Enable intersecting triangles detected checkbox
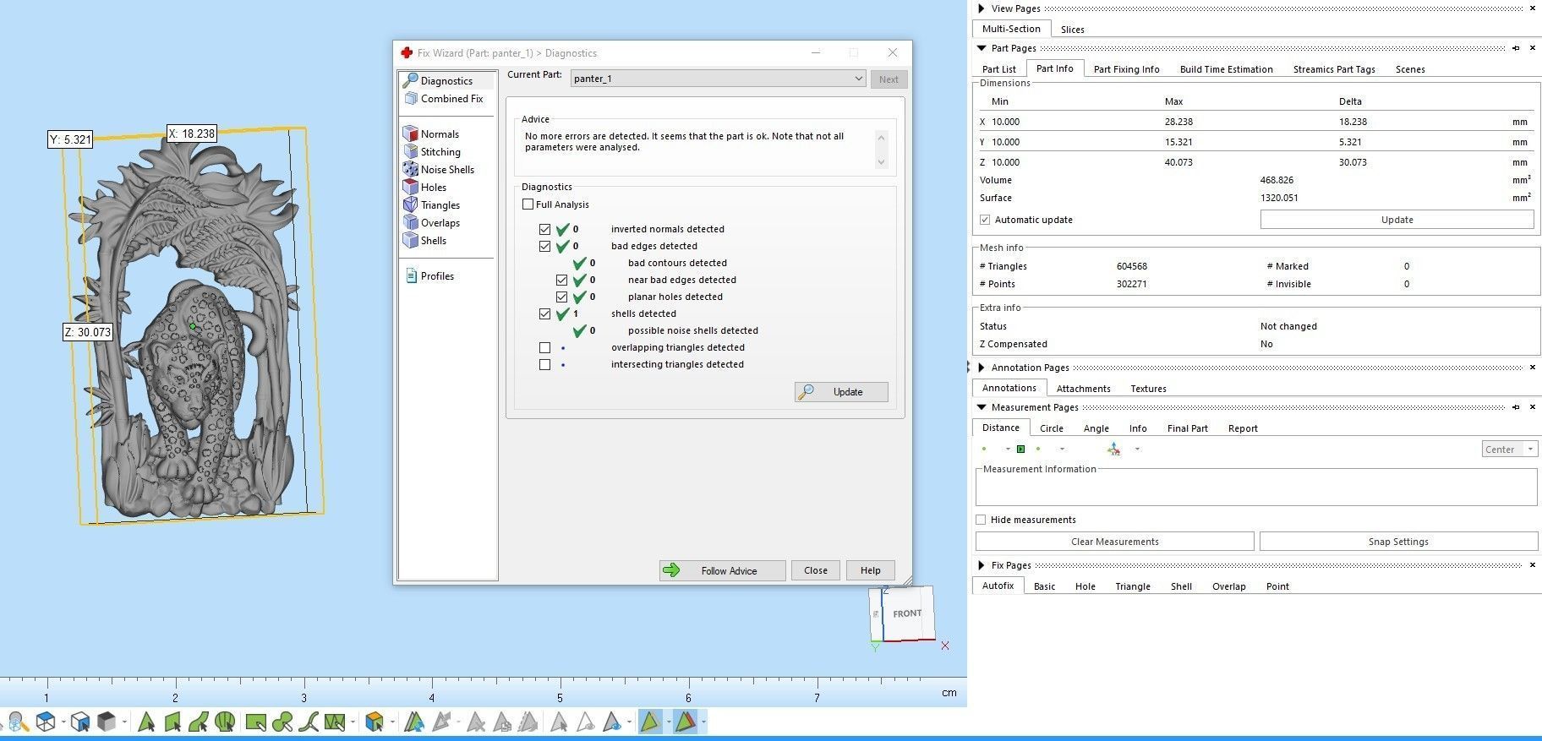 coord(544,364)
